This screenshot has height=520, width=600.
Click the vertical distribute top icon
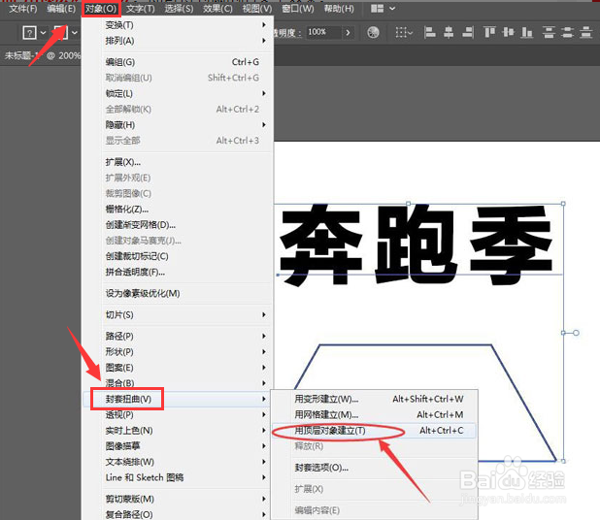point(549,33)
